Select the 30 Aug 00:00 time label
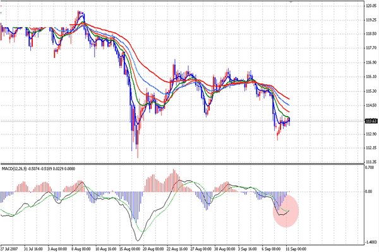 coord(225,249)
